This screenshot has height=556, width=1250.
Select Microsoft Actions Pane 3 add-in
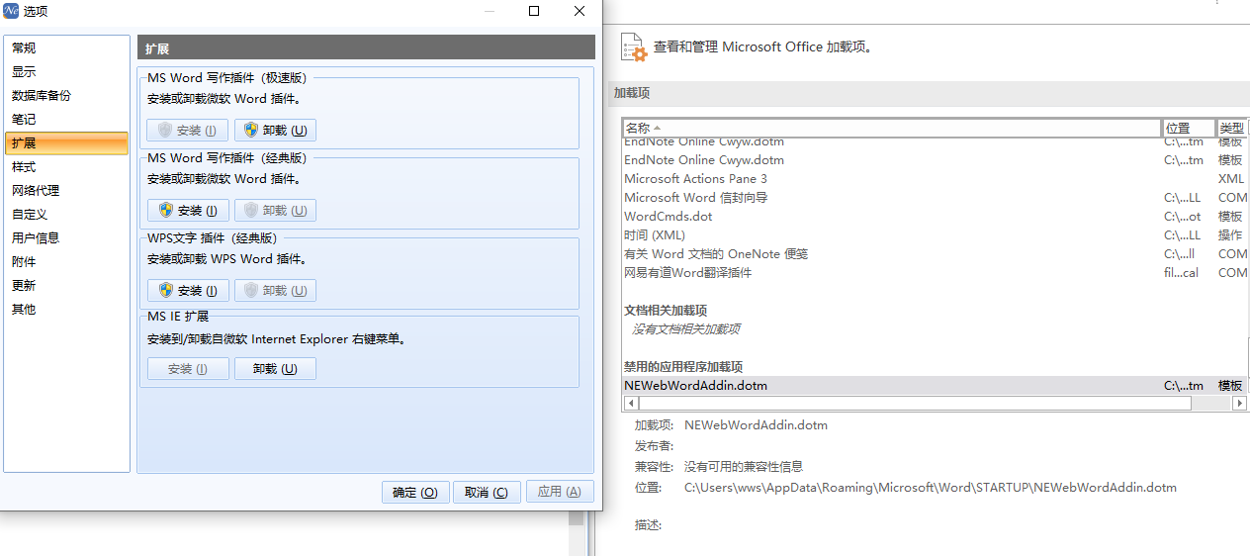[934, 178]
